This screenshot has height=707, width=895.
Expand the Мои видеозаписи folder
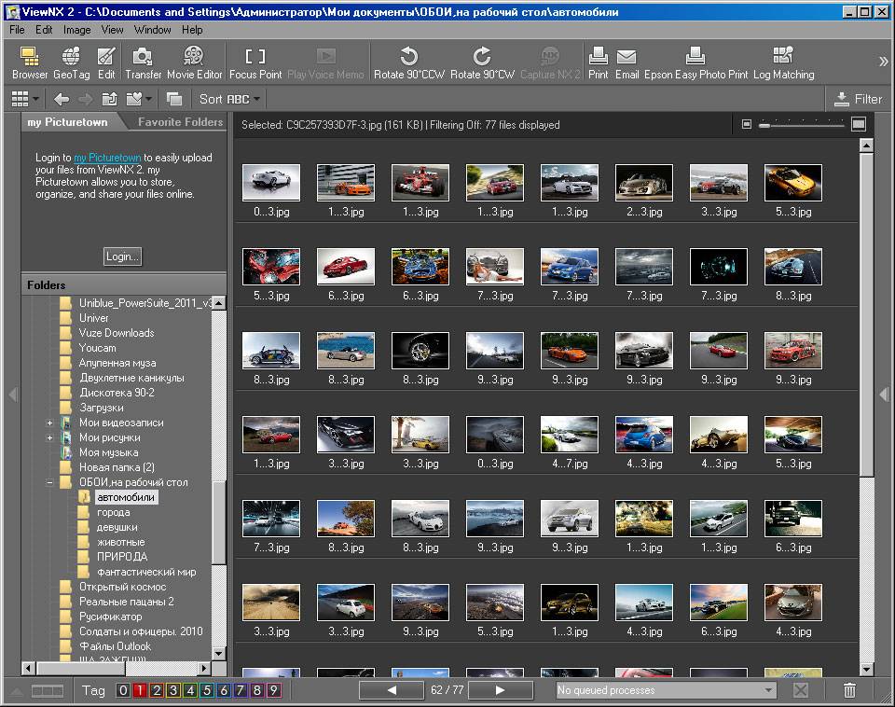(x=49, y=423)
